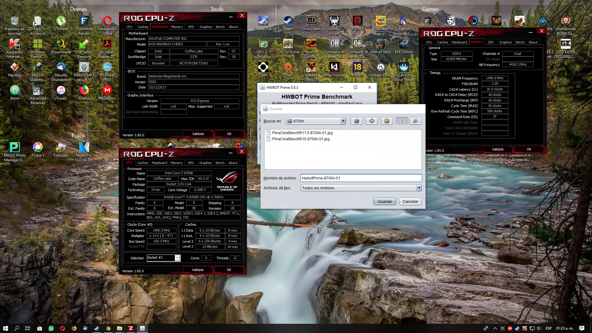Open the Firefox desktop icon
Image resolution: width=592 pixels, height=333 pixels.
[x=84, y=93]
